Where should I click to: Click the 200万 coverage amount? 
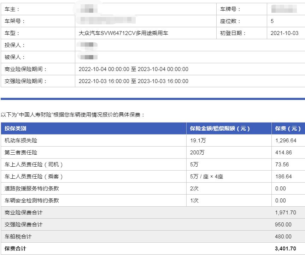tap(197, 153)
